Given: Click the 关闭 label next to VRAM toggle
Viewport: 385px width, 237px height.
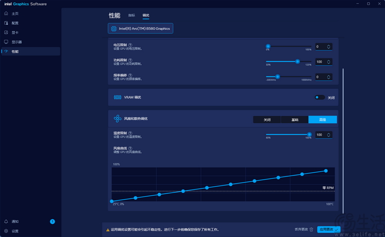Looking at the screenshot, I should coord(331,97).
